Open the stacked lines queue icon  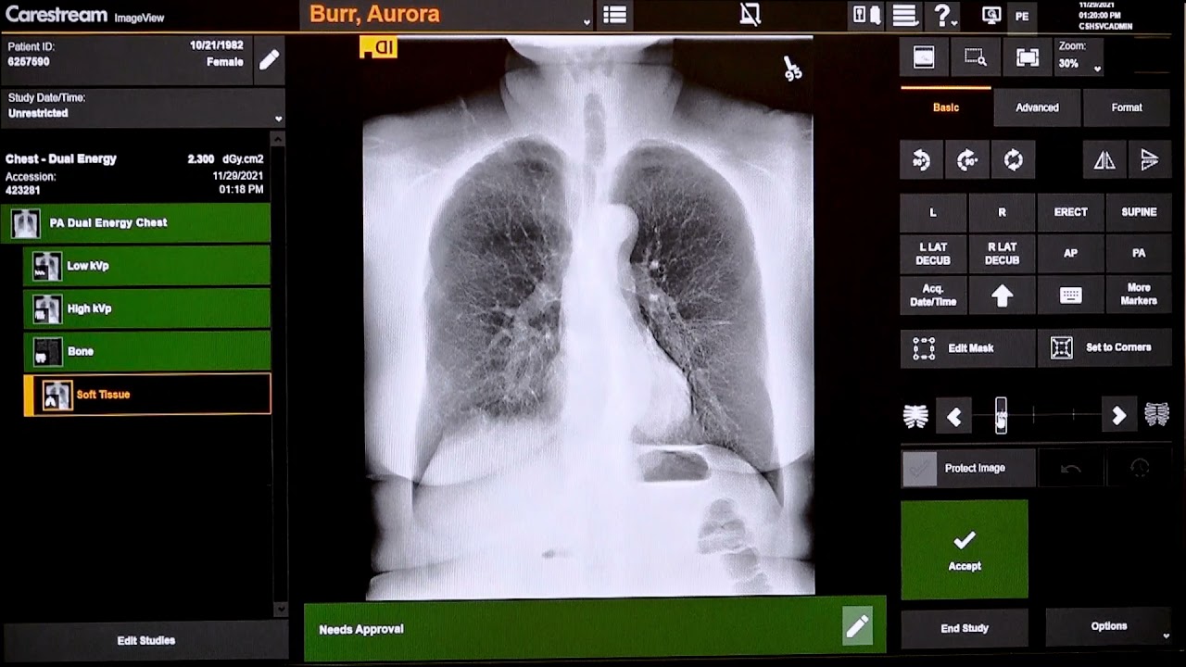tap(905, 15)
